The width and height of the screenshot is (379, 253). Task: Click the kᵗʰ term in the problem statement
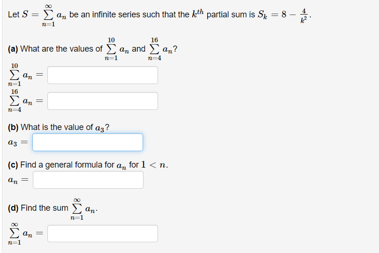click(x=198, y=14)
